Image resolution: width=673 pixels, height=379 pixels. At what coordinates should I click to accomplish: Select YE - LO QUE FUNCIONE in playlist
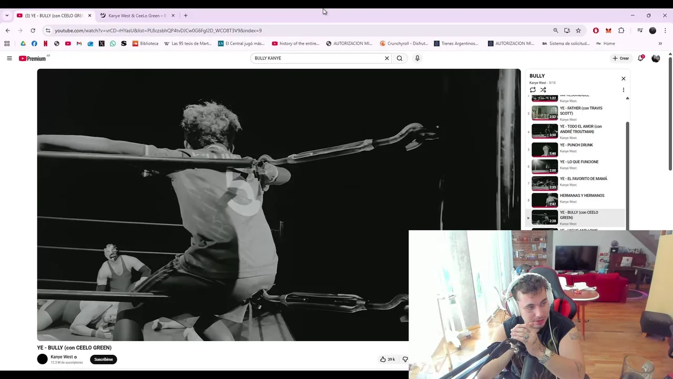tap(576, 166)
